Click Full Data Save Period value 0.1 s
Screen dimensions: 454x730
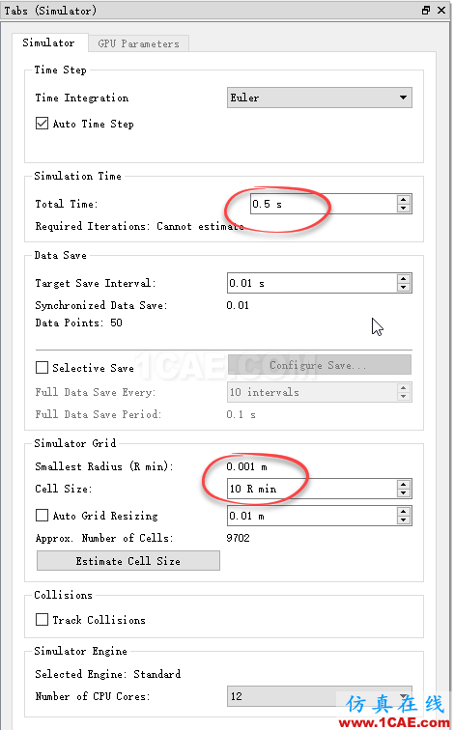pyautogui.click(x=241, y=414)
